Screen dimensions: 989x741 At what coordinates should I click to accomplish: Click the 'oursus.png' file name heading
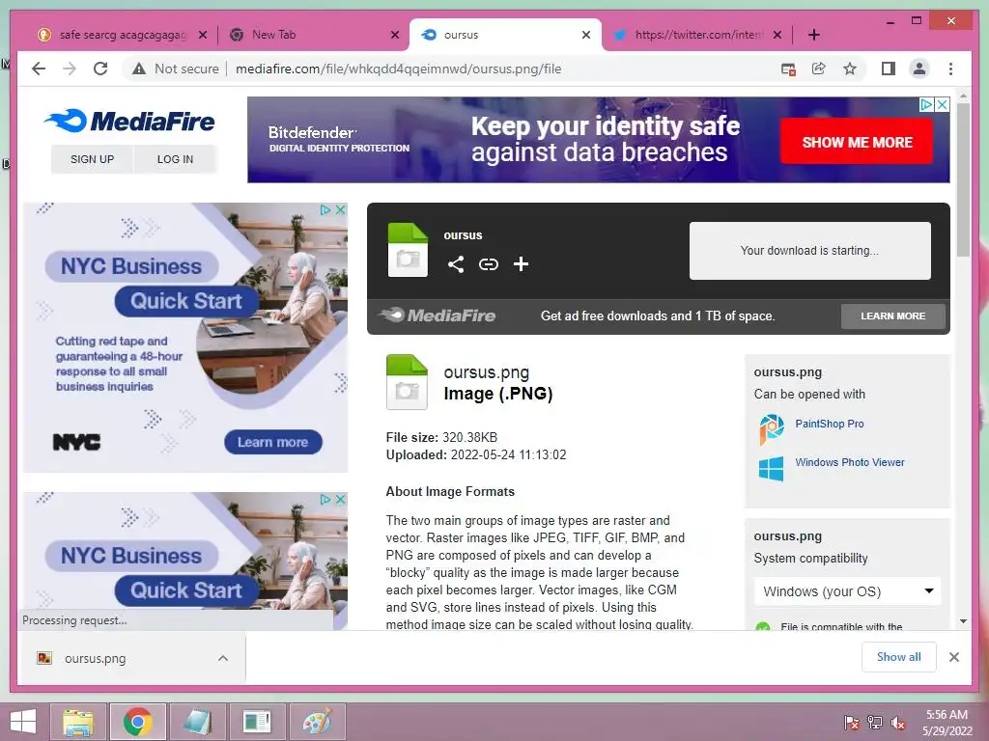point(487,372)
